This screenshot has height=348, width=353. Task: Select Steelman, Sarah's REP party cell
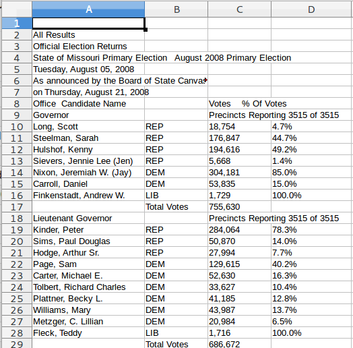tap(176, 138)
